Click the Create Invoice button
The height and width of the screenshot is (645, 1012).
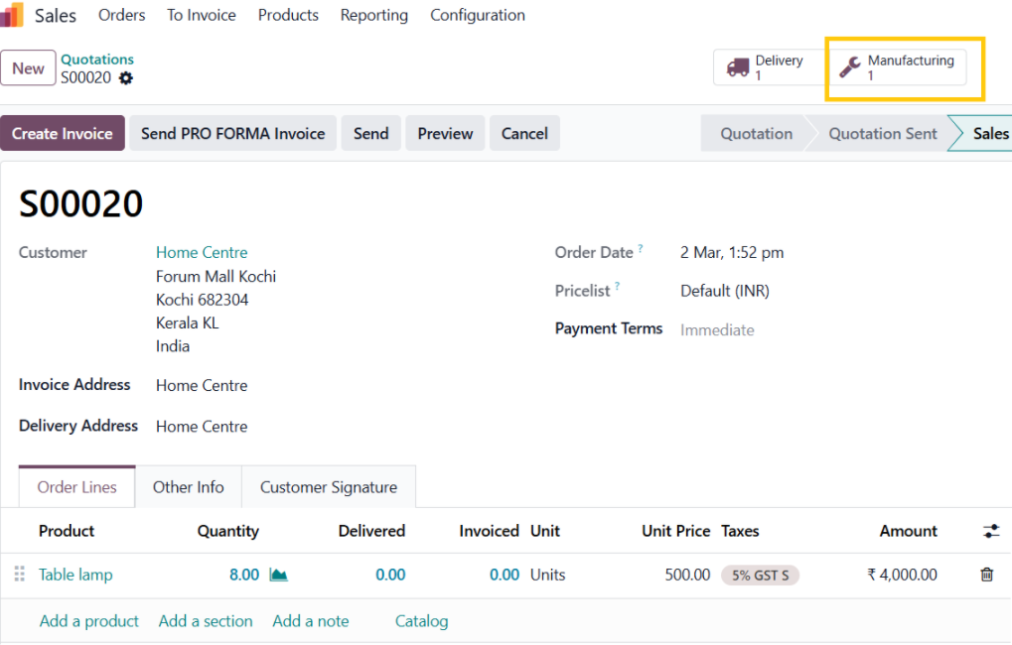tap(63, 133)
